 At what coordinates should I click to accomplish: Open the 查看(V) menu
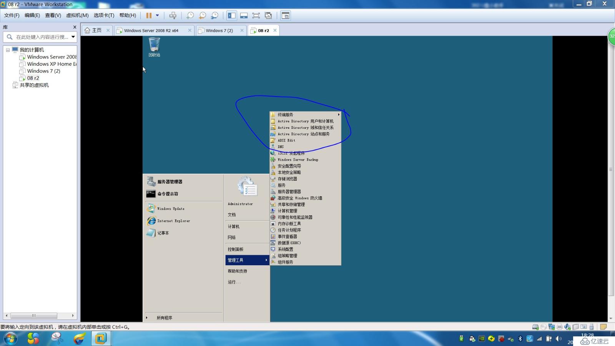coord(53,15)
